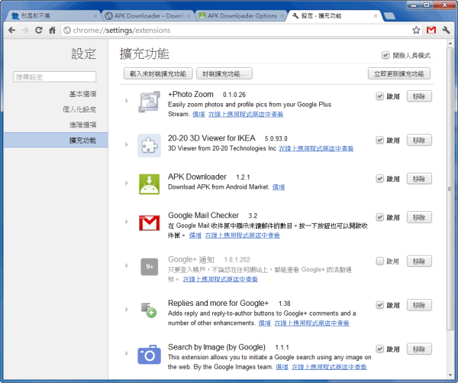Enable the Google+ notifications extension checkbox
Image resolution: width=458 pixels, height=383 pixels.
(379, 261)
